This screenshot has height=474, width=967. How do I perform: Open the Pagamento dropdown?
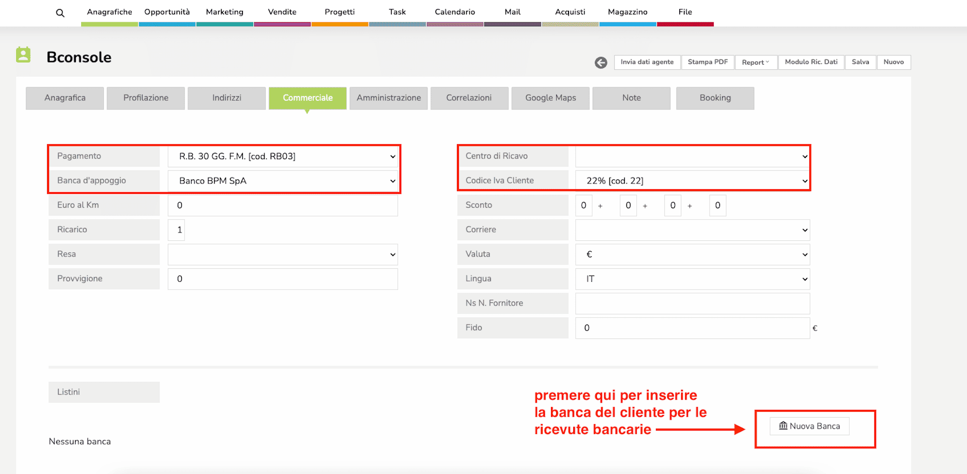point(283,156)
